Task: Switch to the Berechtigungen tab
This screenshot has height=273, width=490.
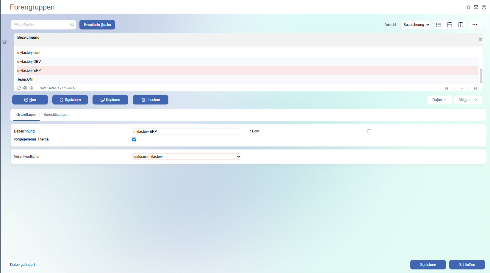Action: pos(56,115)
